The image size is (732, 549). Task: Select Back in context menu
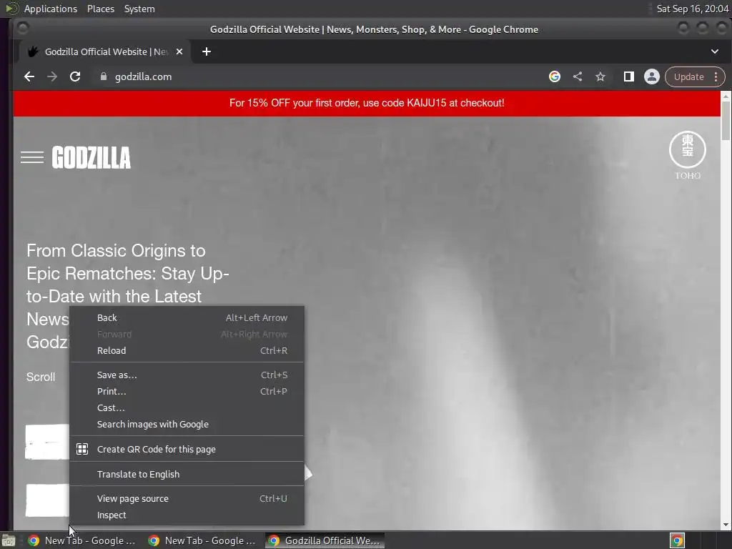coord(187,318)
